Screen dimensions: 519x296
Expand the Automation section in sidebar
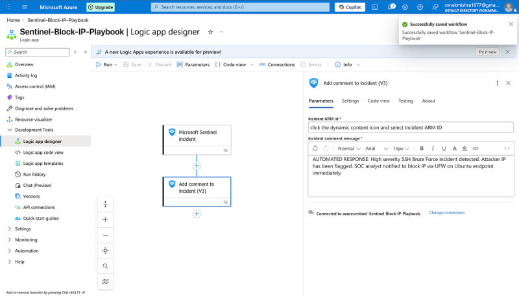(x=9, y=251)
